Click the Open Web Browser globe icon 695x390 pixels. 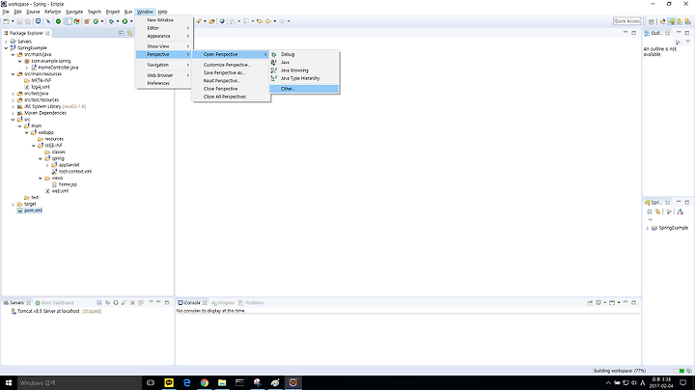click(x=222, y=21)
